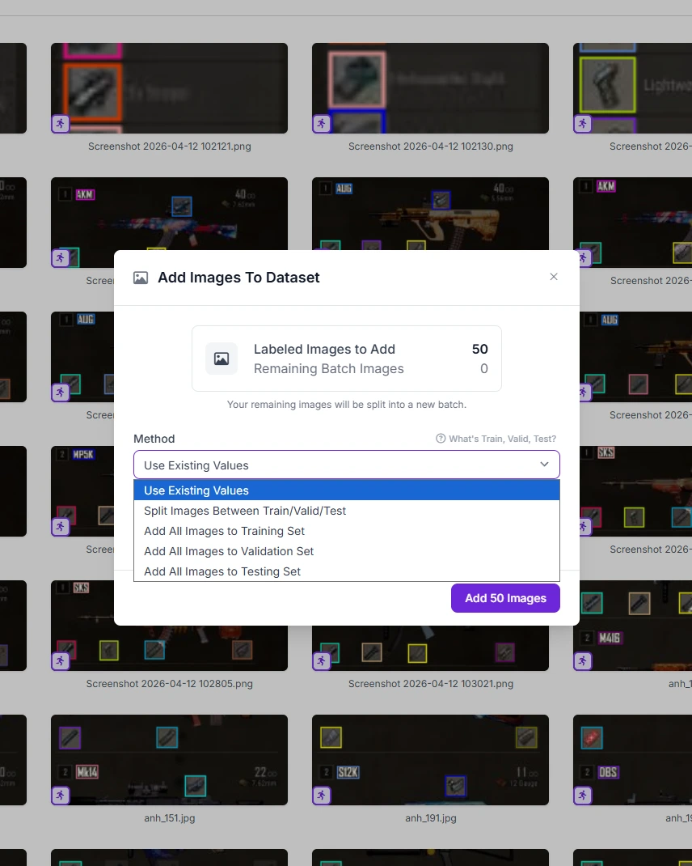Click the Screenshot 2026-04-12 102130.png file name
This screenshot has height=866, width=692.
click(430, 146)
